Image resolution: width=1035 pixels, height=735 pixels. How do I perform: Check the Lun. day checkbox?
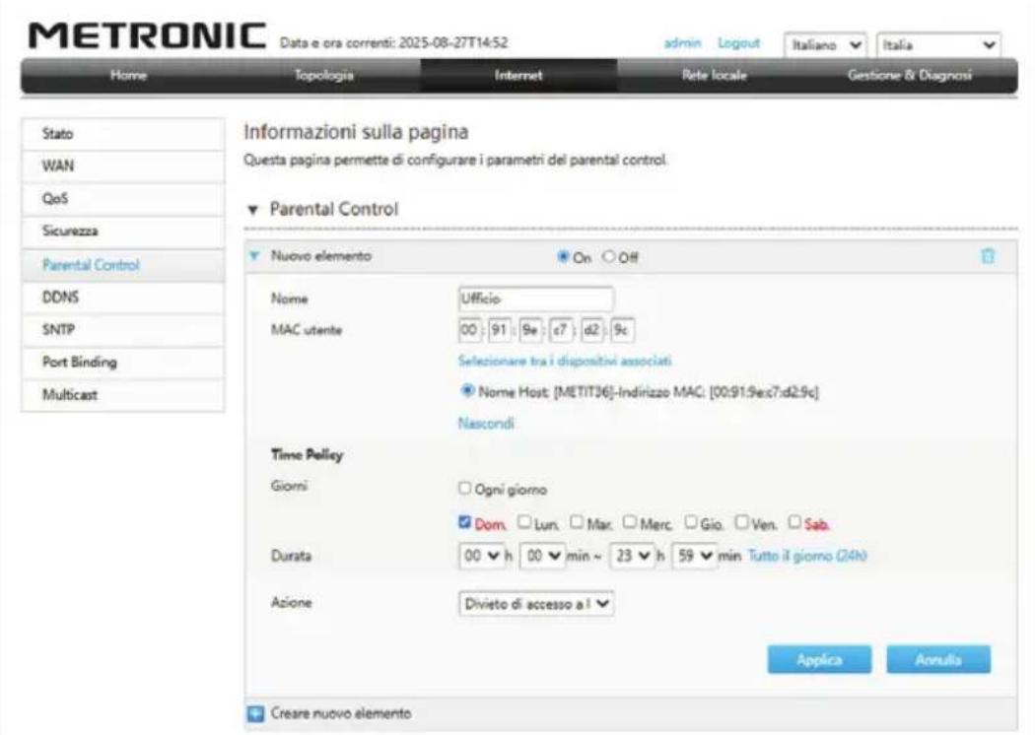pyautogui.click(x=524, y=522)
